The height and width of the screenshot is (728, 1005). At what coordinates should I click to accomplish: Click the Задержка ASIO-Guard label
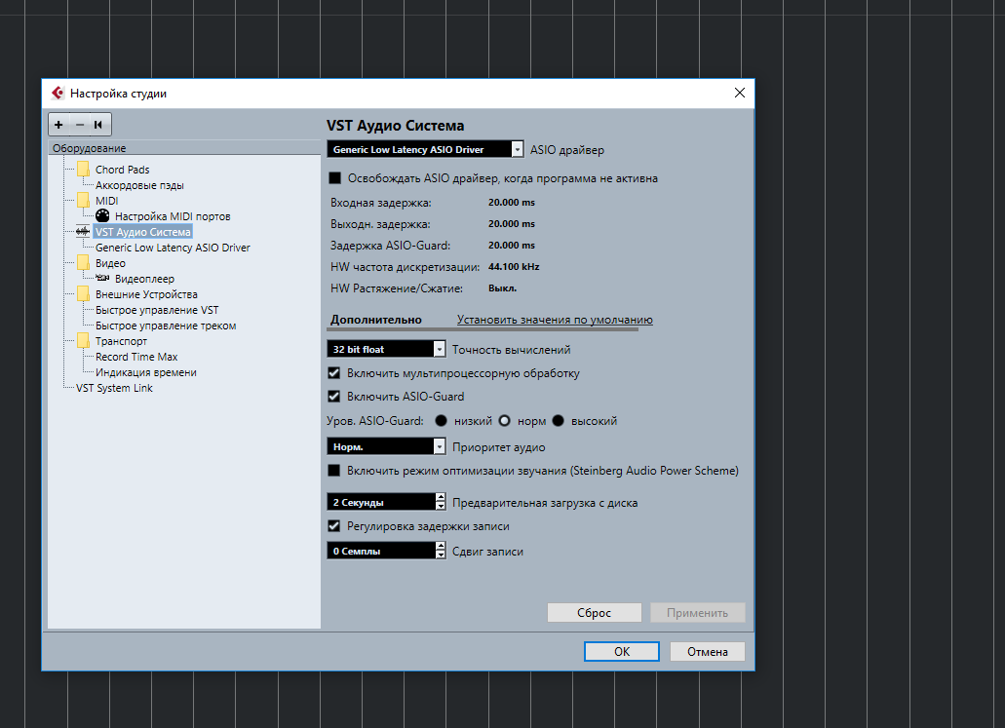tap(390, 245)
